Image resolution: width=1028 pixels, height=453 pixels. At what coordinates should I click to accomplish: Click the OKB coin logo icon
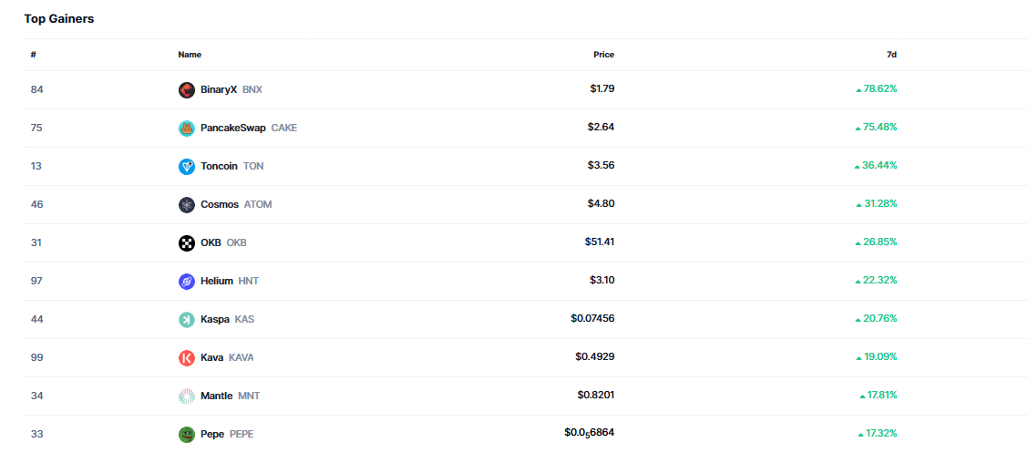coord(187,242)
